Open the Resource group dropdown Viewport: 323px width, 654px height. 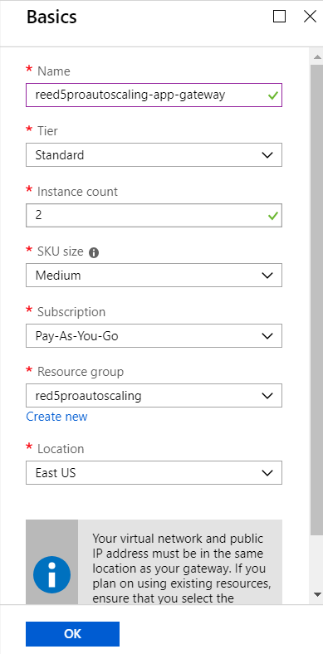pyautogui.click(x=154, y=395)
